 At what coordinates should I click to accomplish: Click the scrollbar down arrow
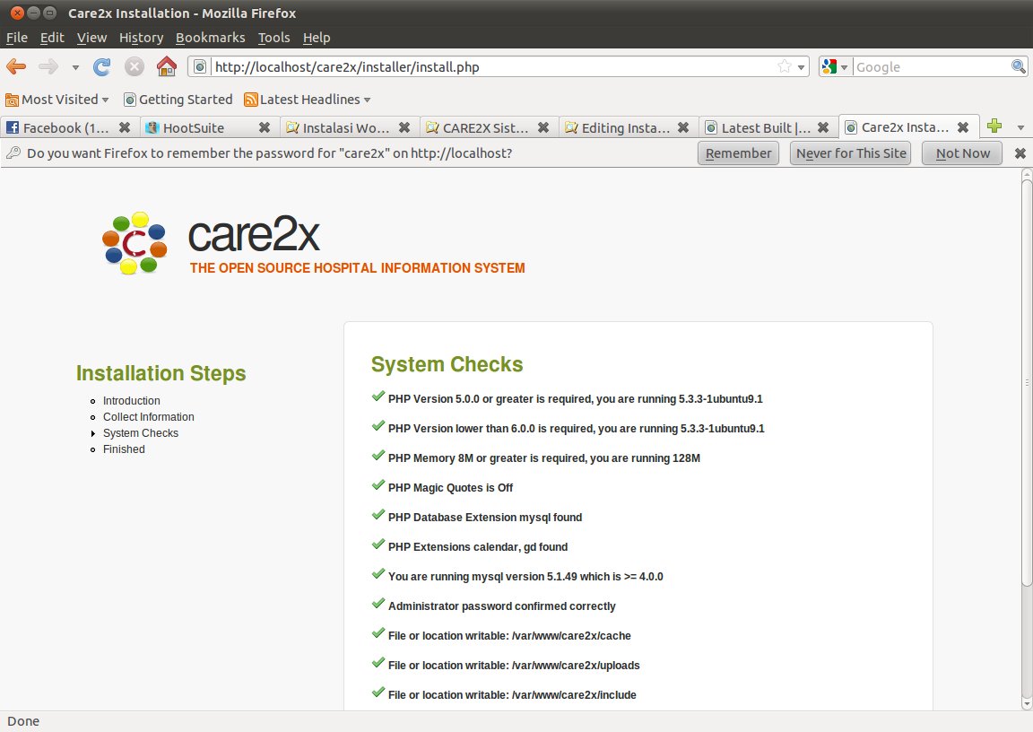1027,703
